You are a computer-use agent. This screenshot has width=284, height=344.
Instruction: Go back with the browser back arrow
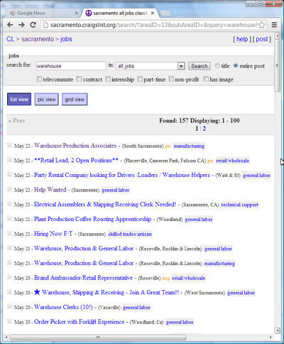10,25
